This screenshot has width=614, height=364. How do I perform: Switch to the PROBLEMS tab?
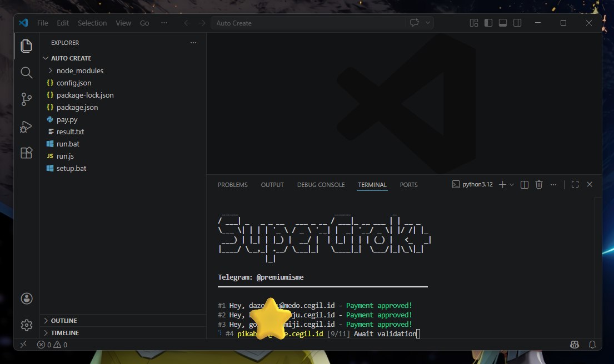(x=233, y=185)
